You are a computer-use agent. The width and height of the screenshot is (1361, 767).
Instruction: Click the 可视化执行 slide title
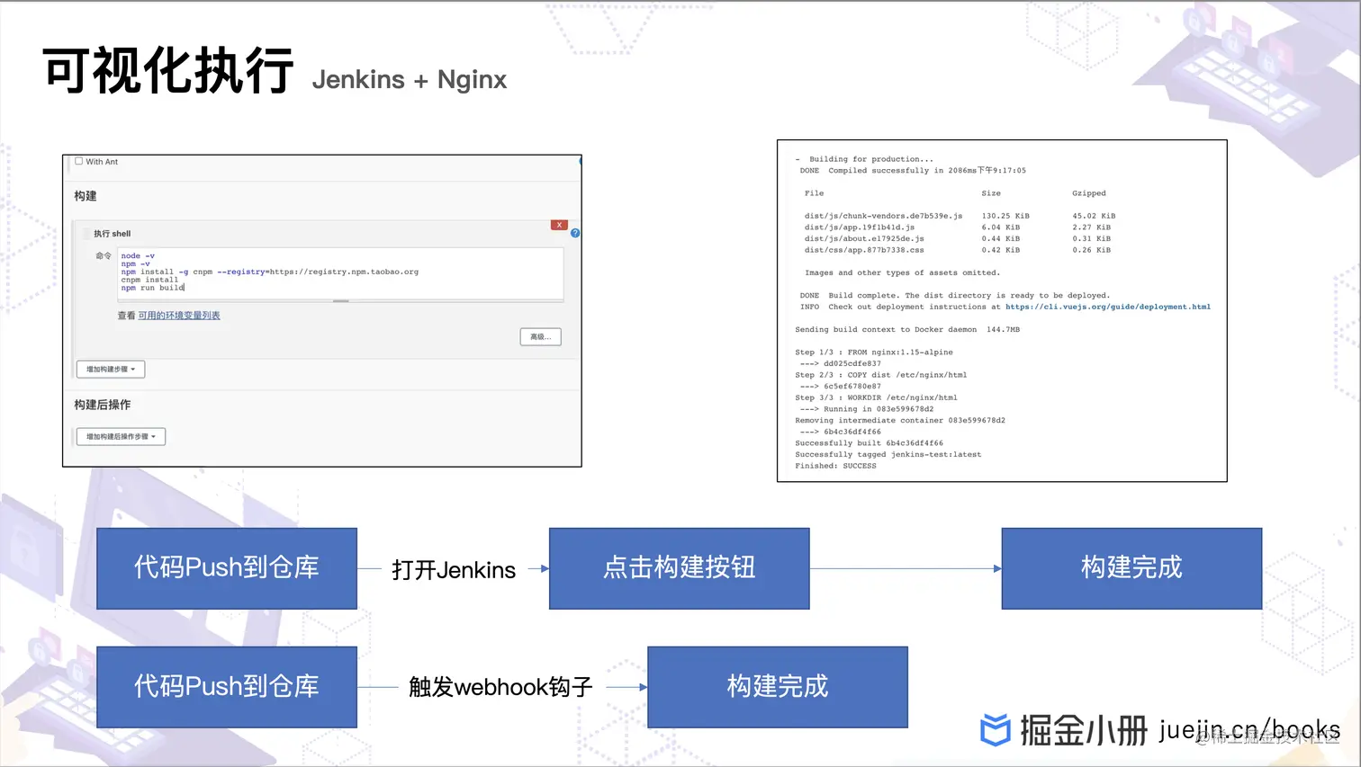click(168, 71)
